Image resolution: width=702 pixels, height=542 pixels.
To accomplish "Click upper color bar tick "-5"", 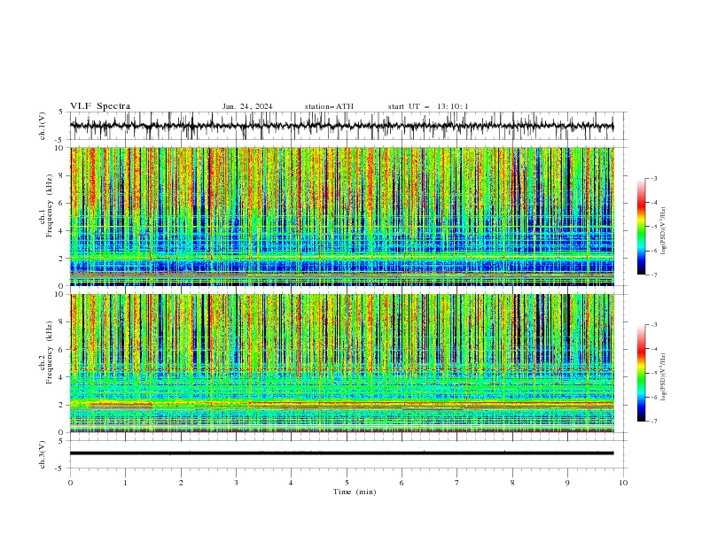I will coord(654,227).
